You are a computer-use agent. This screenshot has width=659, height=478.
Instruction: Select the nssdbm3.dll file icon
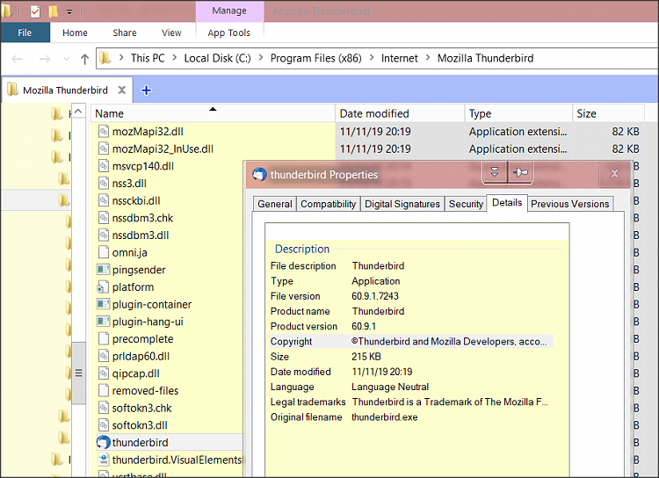point(104,235)
